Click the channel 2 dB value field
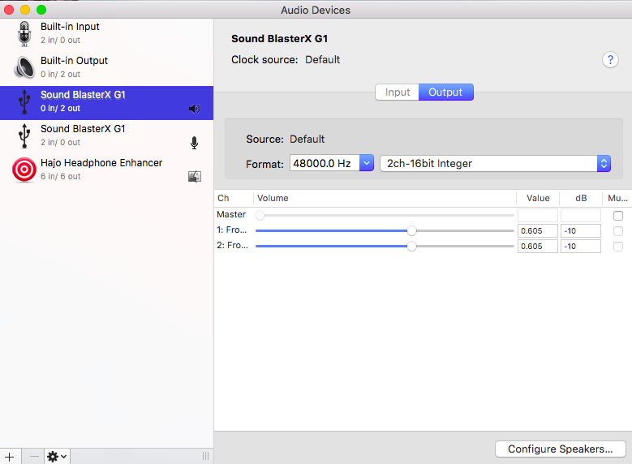The image size is (632, 464). coord(579,246)
